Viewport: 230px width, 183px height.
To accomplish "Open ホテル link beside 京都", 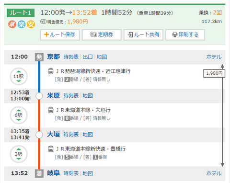I will (x=214, y=57).
